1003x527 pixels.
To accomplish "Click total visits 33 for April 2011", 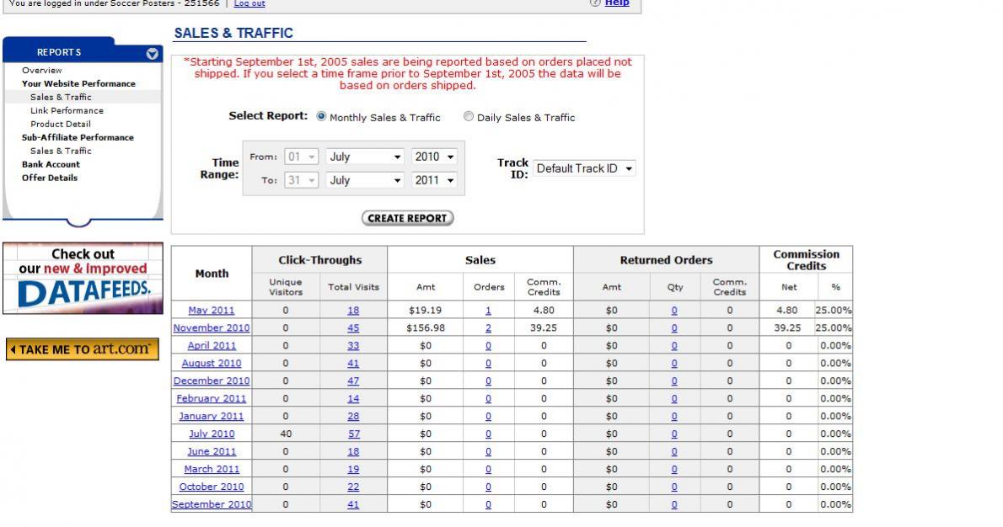I will tap(353, 346).
